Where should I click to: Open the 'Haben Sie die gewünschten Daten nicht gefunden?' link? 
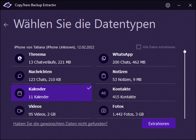[x=60, y=124]
